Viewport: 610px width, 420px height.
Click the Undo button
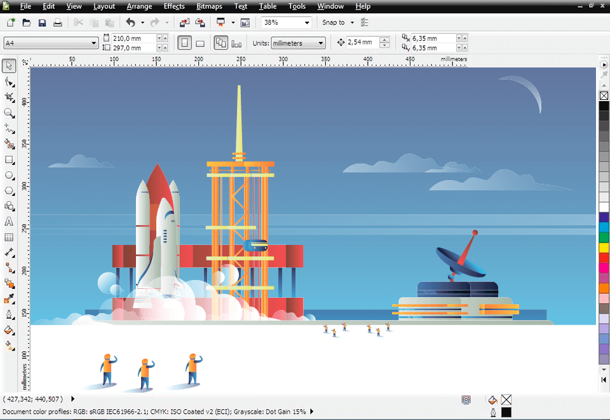click(132, 22)
